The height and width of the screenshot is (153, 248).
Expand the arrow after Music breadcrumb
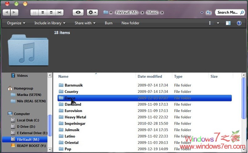click(x=162, y=12)
